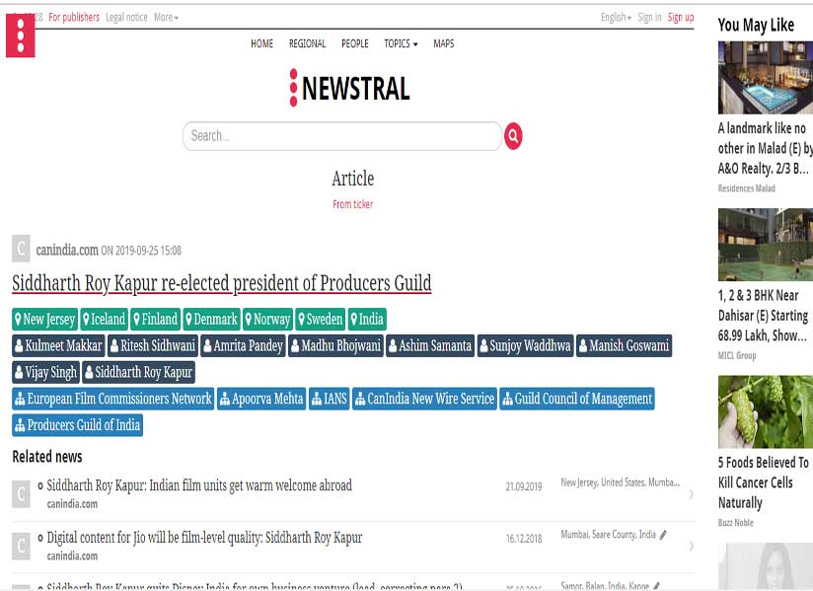
Task: Go to the REGIONAL menu item
Action: coord(308,43)
